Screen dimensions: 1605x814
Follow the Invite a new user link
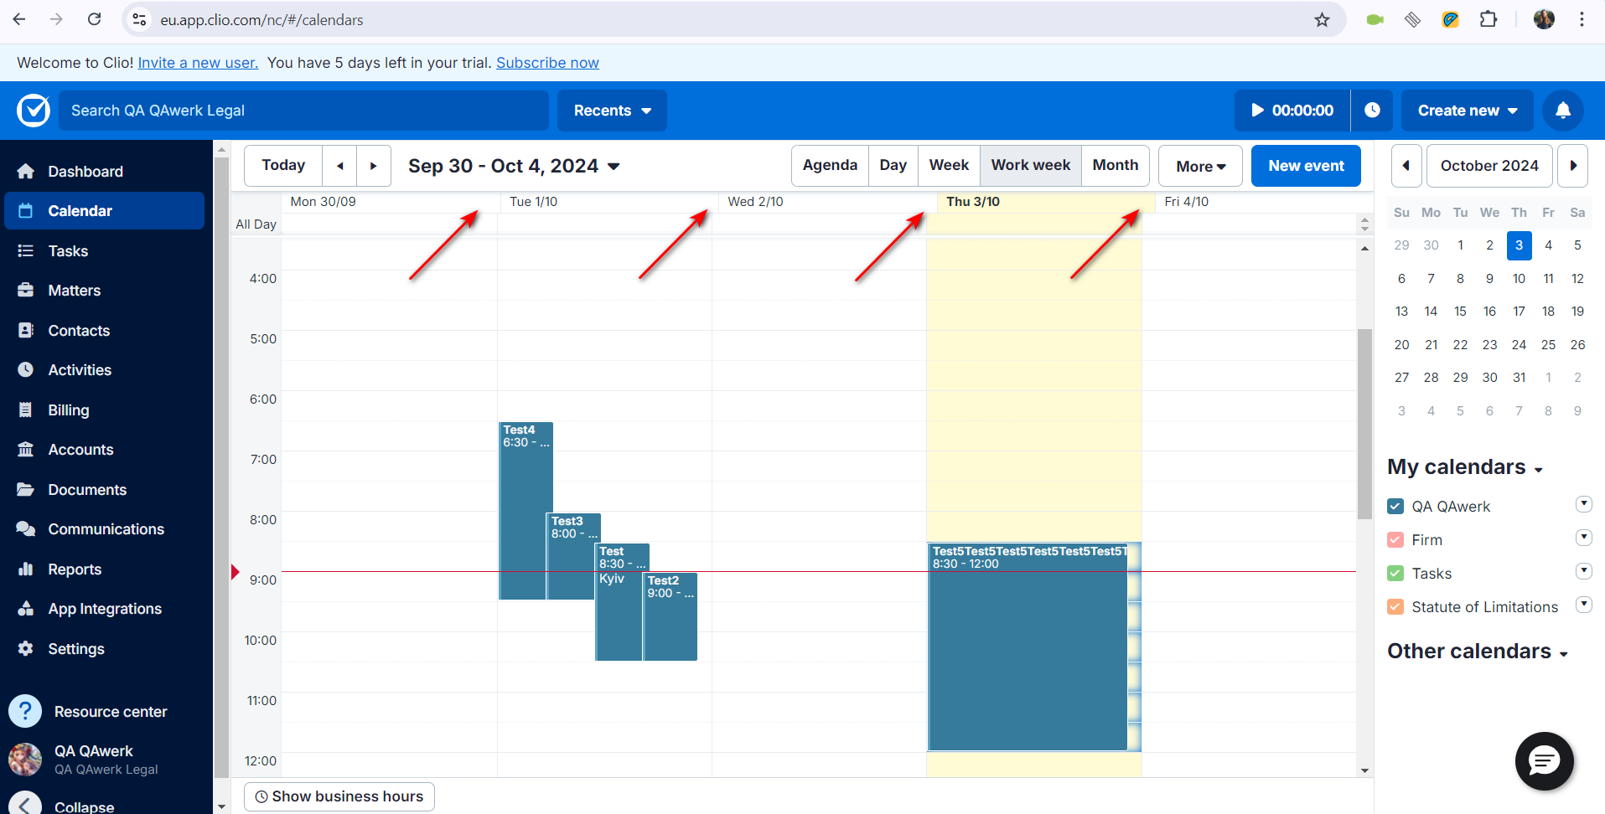(x=198, y=63)
